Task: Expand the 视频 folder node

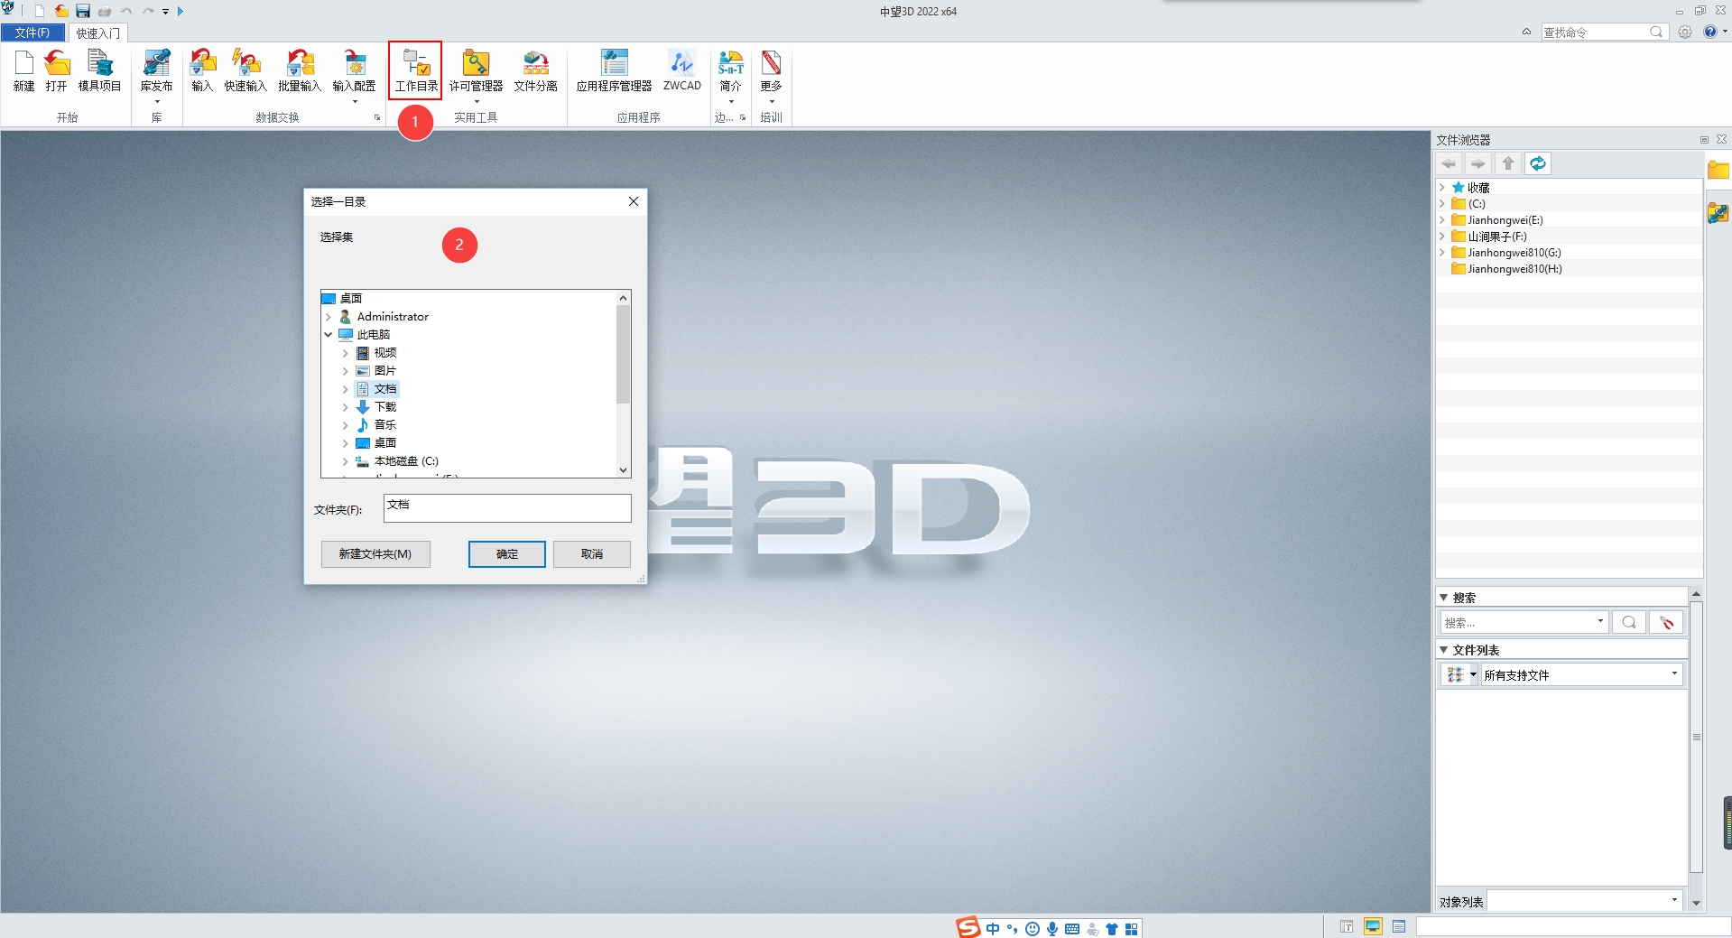Action: [345, 353]
